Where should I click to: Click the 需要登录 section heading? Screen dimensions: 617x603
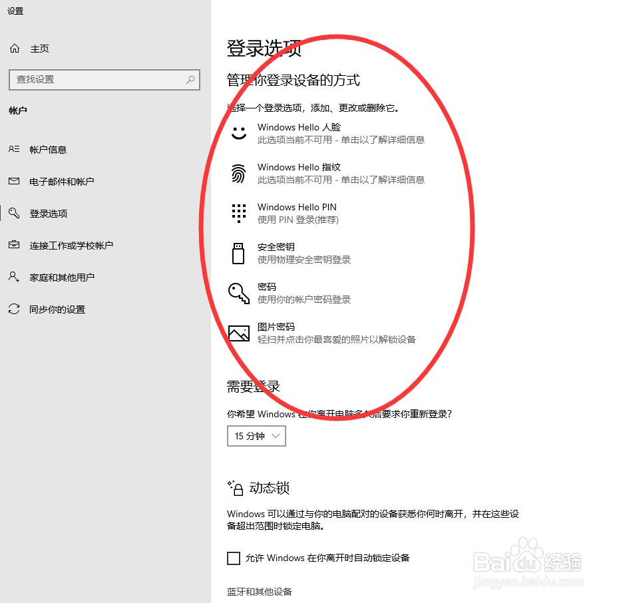254,386
